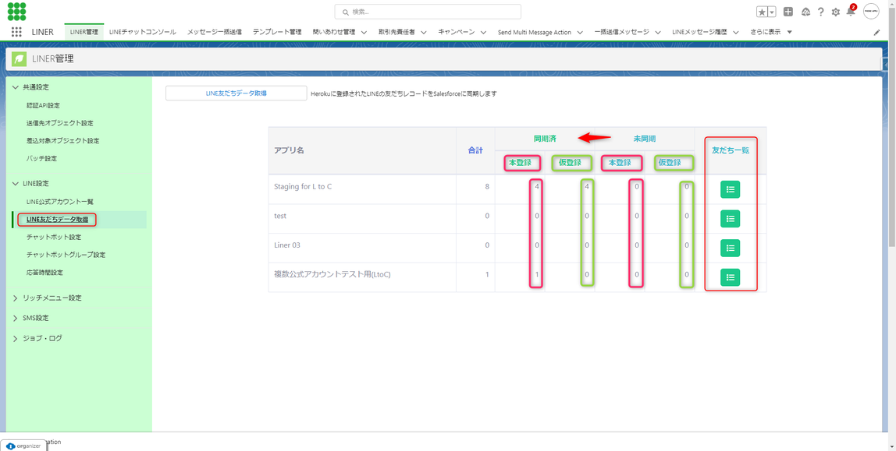
Task: Expand the Send Multi Message Action chevron
Action: [x=579, y=33]
